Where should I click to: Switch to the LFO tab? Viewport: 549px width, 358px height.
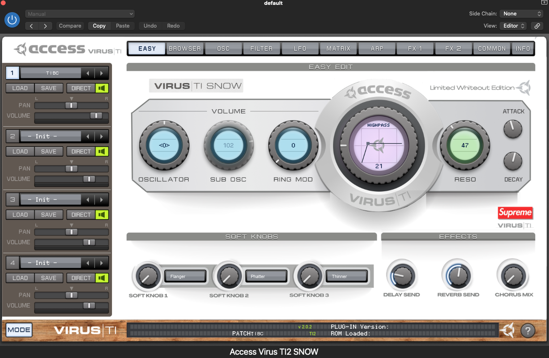pyautogui.click(x=300, y=48)
